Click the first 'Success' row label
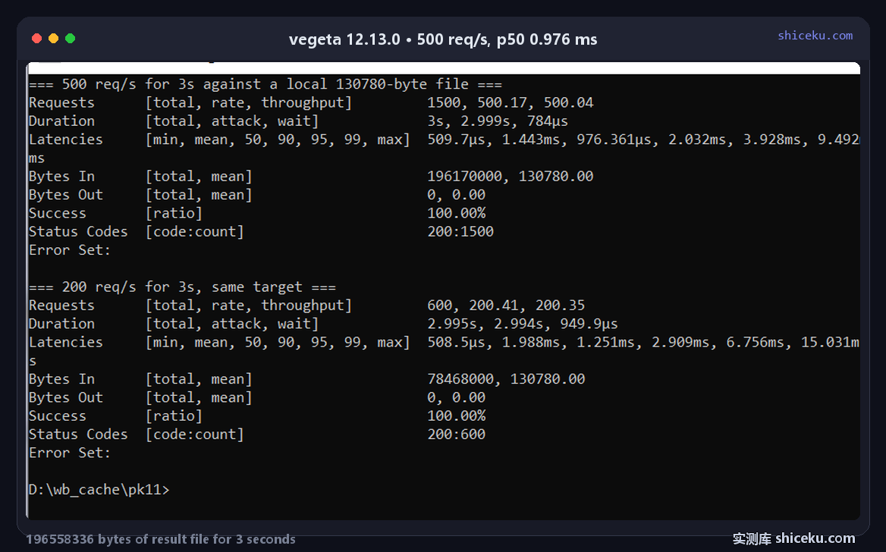Screen dimensions: 886x552 58,214
